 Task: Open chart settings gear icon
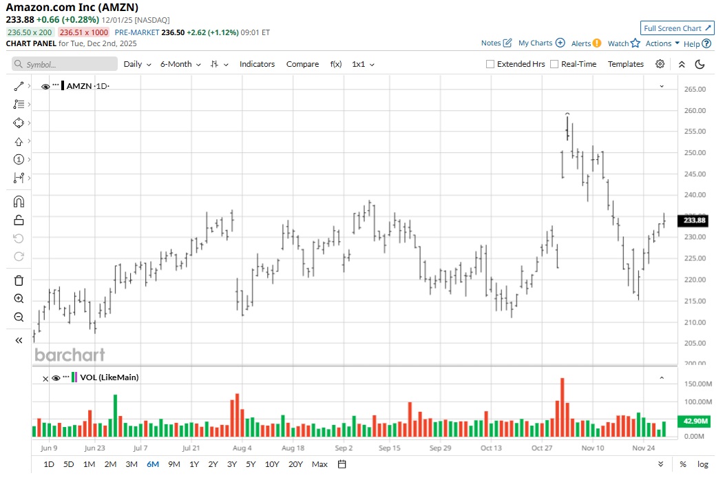(660, 64)
